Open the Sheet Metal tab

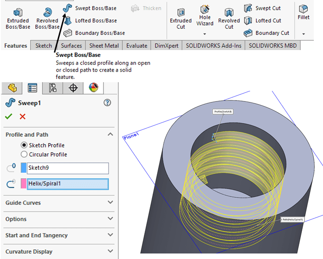pos(104,45)
